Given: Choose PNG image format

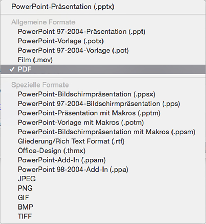Looking at the screenshot, I should (103, 188).
